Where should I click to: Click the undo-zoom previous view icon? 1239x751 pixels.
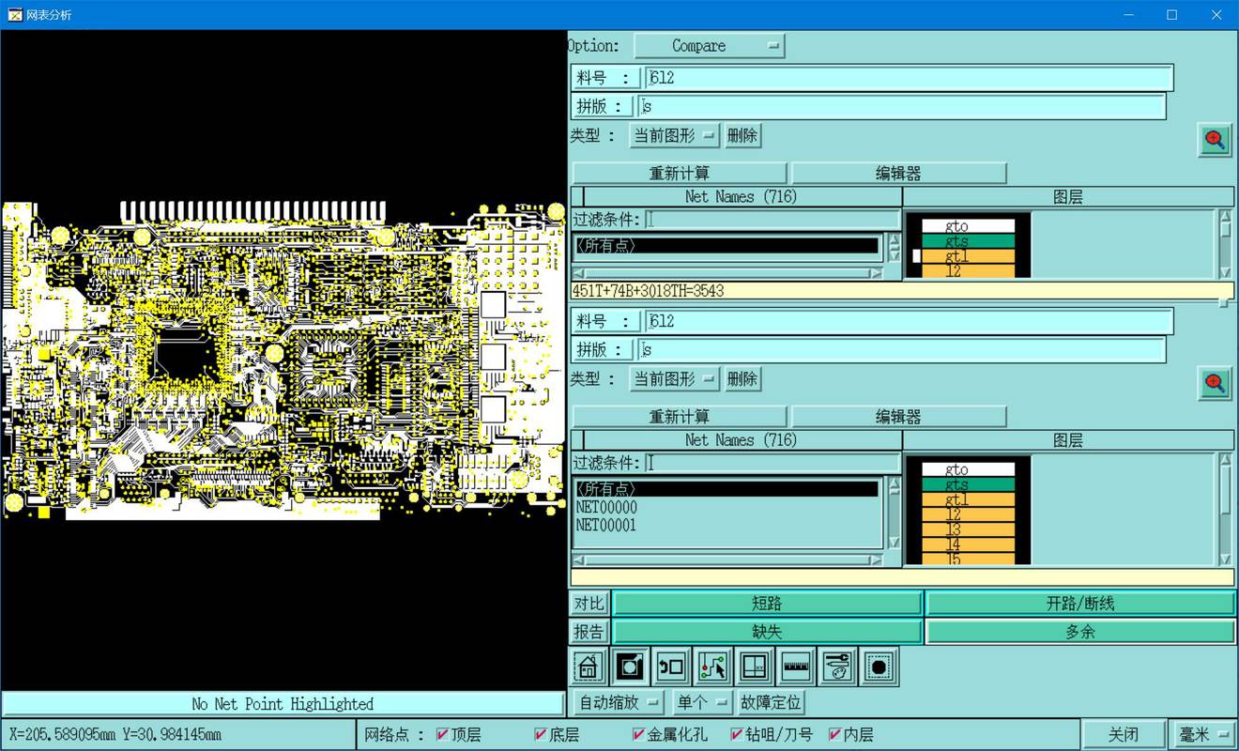pyautogui.click(x=670, y=667)
